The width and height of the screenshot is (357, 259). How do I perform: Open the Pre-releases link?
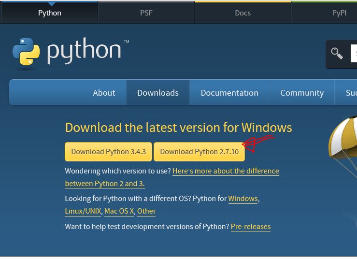click(x=251, y=227)
